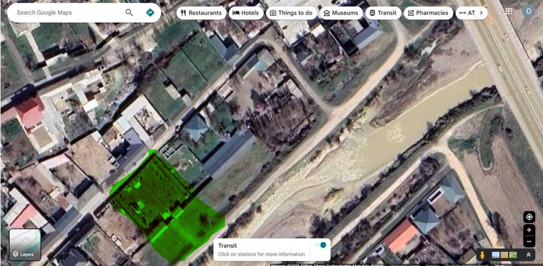The height and width of the screenshot is (266, 543).
Task: Filter map by Hotels
Action: coord(246,13)
